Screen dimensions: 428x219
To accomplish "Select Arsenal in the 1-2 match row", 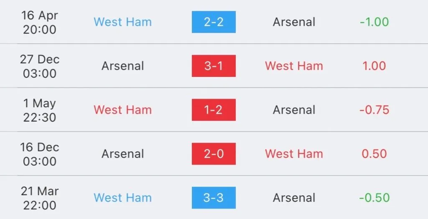I will click(294, 110).
